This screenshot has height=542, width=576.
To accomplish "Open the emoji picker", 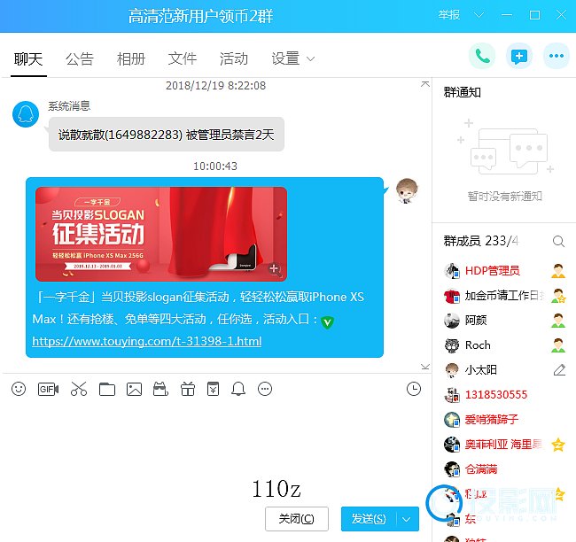I will point(19,389).
